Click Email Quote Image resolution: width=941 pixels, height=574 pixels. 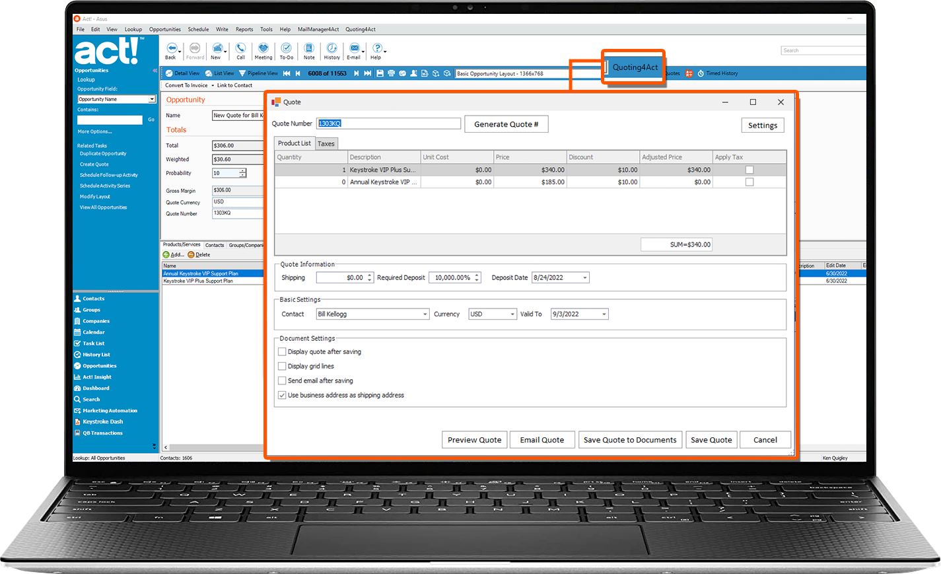point(542,440)
